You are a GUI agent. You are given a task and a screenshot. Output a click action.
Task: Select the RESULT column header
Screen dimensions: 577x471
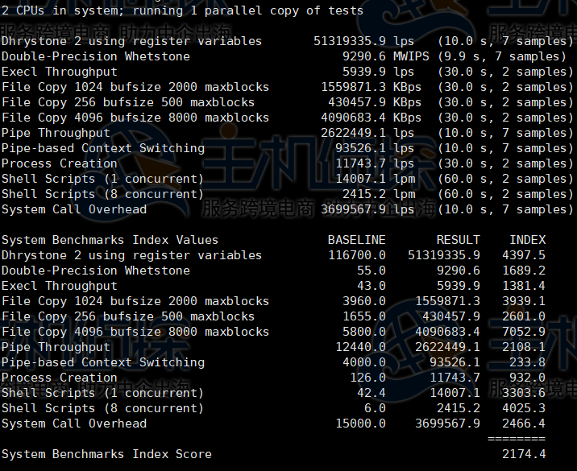click(458, 240)
